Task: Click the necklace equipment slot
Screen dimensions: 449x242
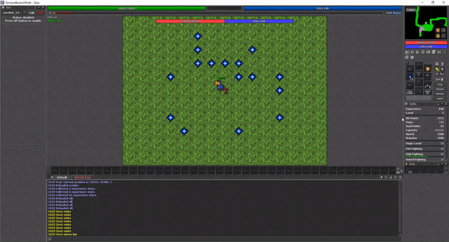Action: click(410, 69)
